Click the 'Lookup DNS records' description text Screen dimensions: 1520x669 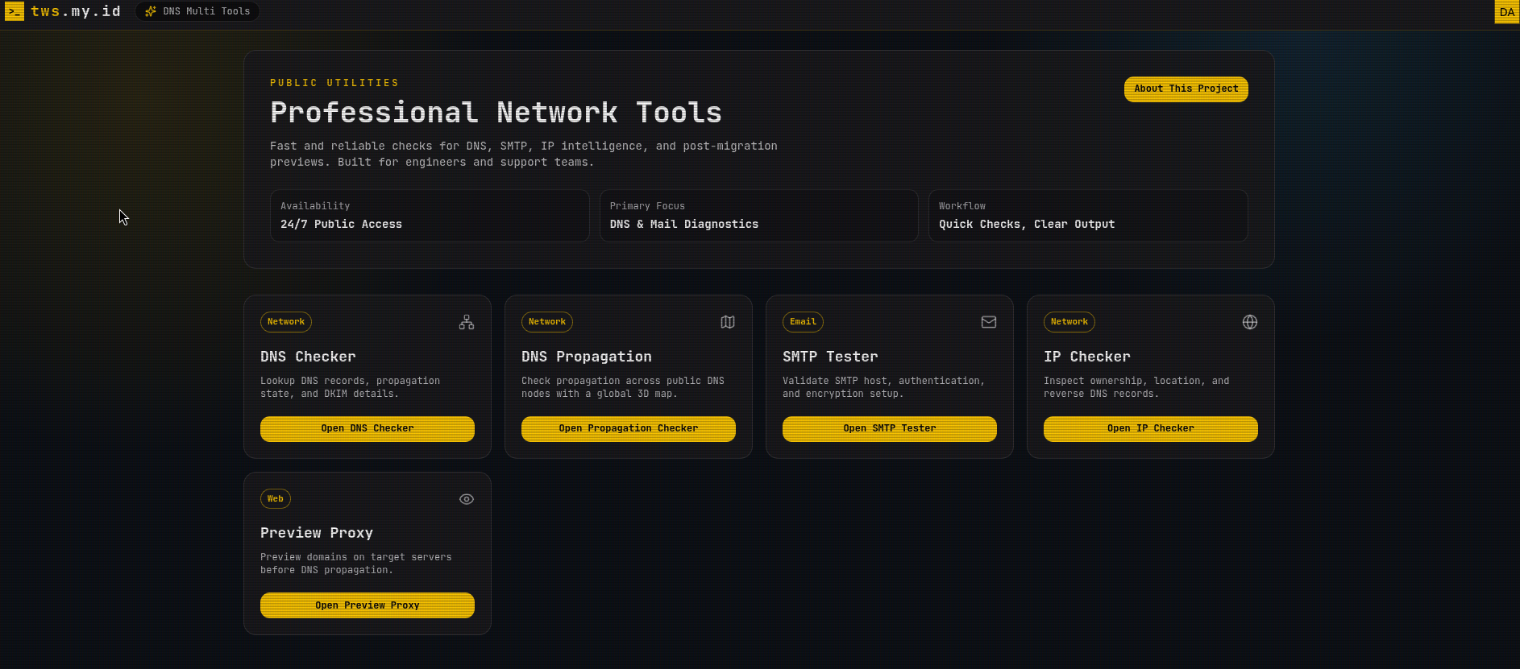(350, 387)
